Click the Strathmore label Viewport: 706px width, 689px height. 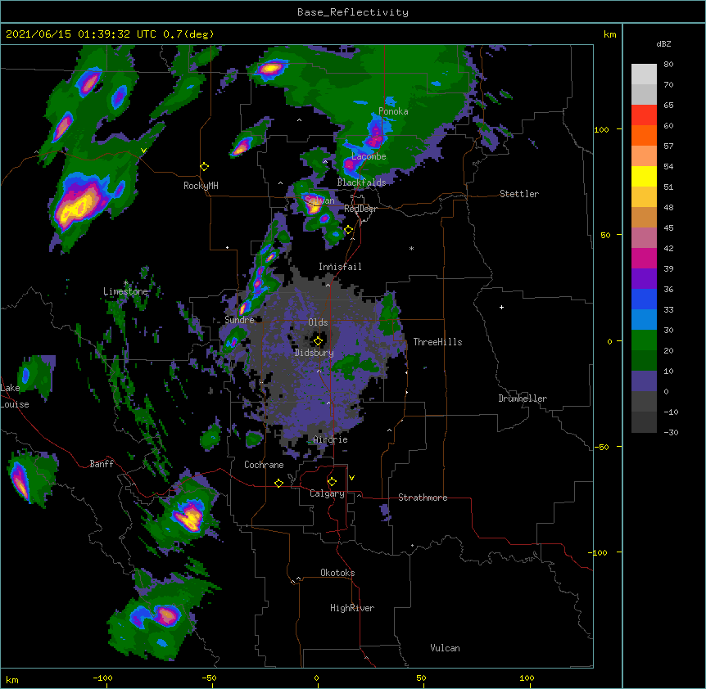click(x=423, y=498)
